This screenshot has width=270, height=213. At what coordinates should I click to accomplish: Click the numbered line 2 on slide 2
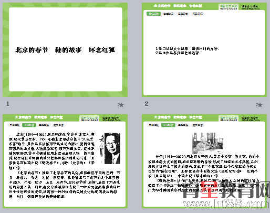pos(178,53)
